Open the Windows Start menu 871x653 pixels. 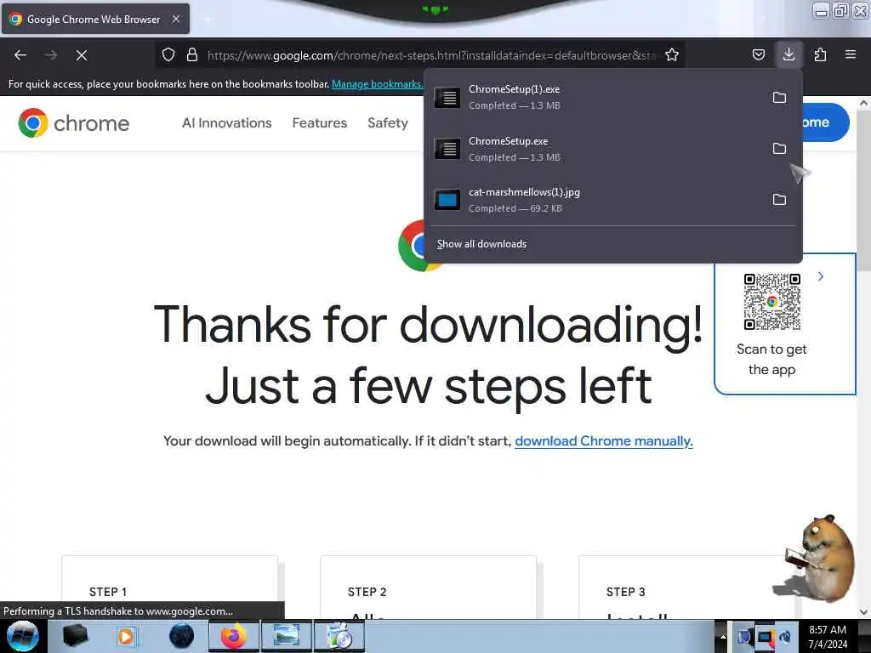22,636
